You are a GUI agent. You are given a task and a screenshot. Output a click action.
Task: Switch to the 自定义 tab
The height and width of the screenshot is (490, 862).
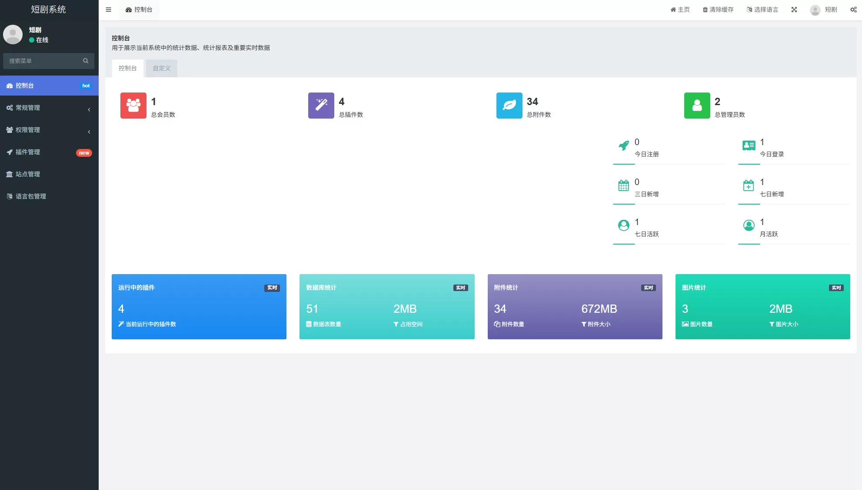[x=162, y=68]
